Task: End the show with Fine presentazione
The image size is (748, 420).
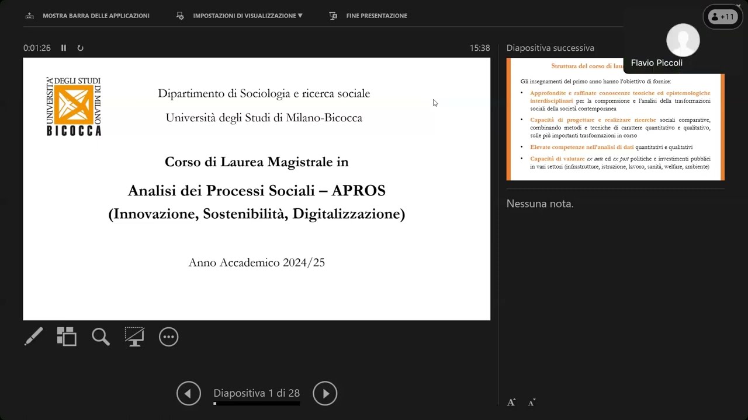Action: click(376, 16)
